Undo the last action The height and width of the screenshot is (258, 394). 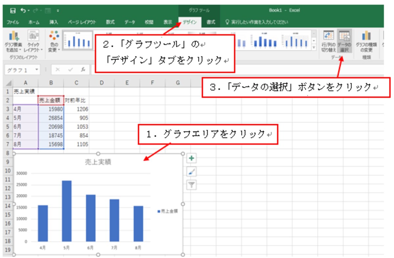coord(22,10)
